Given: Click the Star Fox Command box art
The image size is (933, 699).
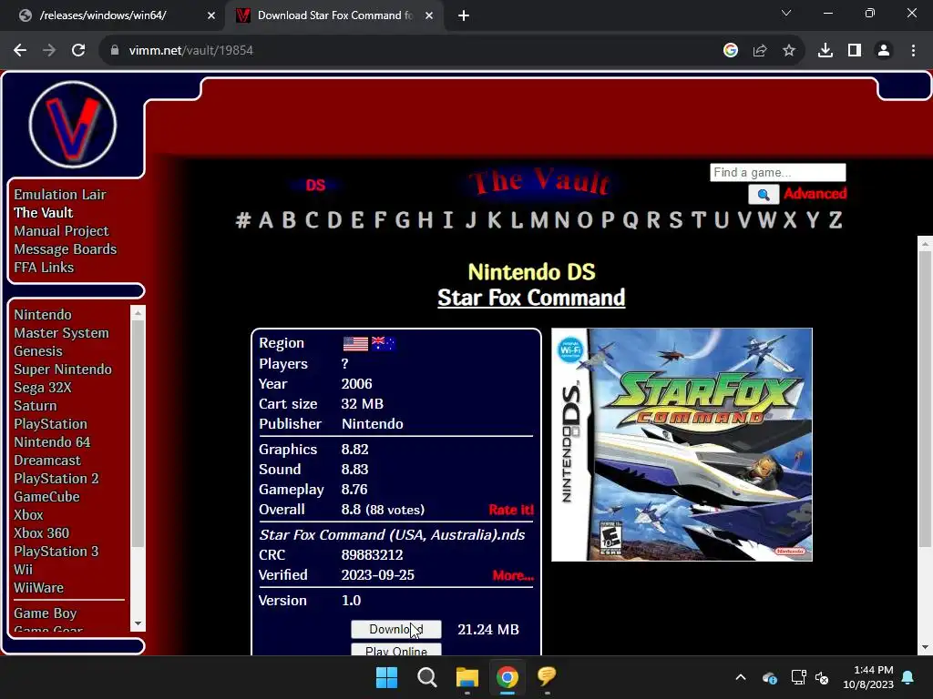Looking at the screenshot, I should [x=682, y=444].
